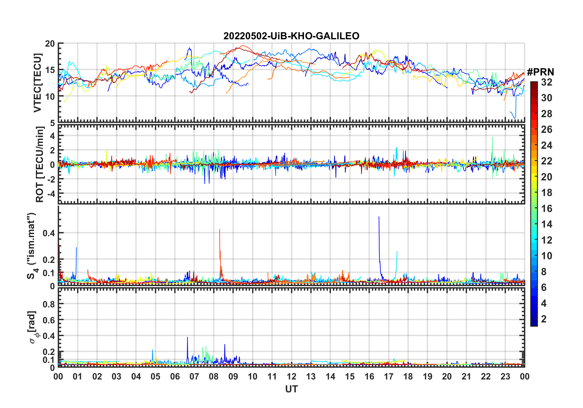The width and height of the screenshot is (583, 408).
Task: Click the ROT [TECU/min] y-axis label
Action: [x=40, y=164]
